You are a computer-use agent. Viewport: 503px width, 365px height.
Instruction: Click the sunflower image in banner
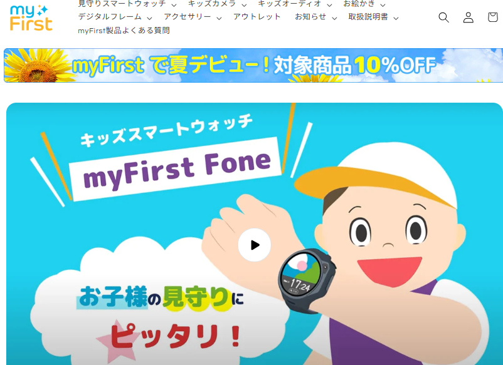click(x=37, y=66)
